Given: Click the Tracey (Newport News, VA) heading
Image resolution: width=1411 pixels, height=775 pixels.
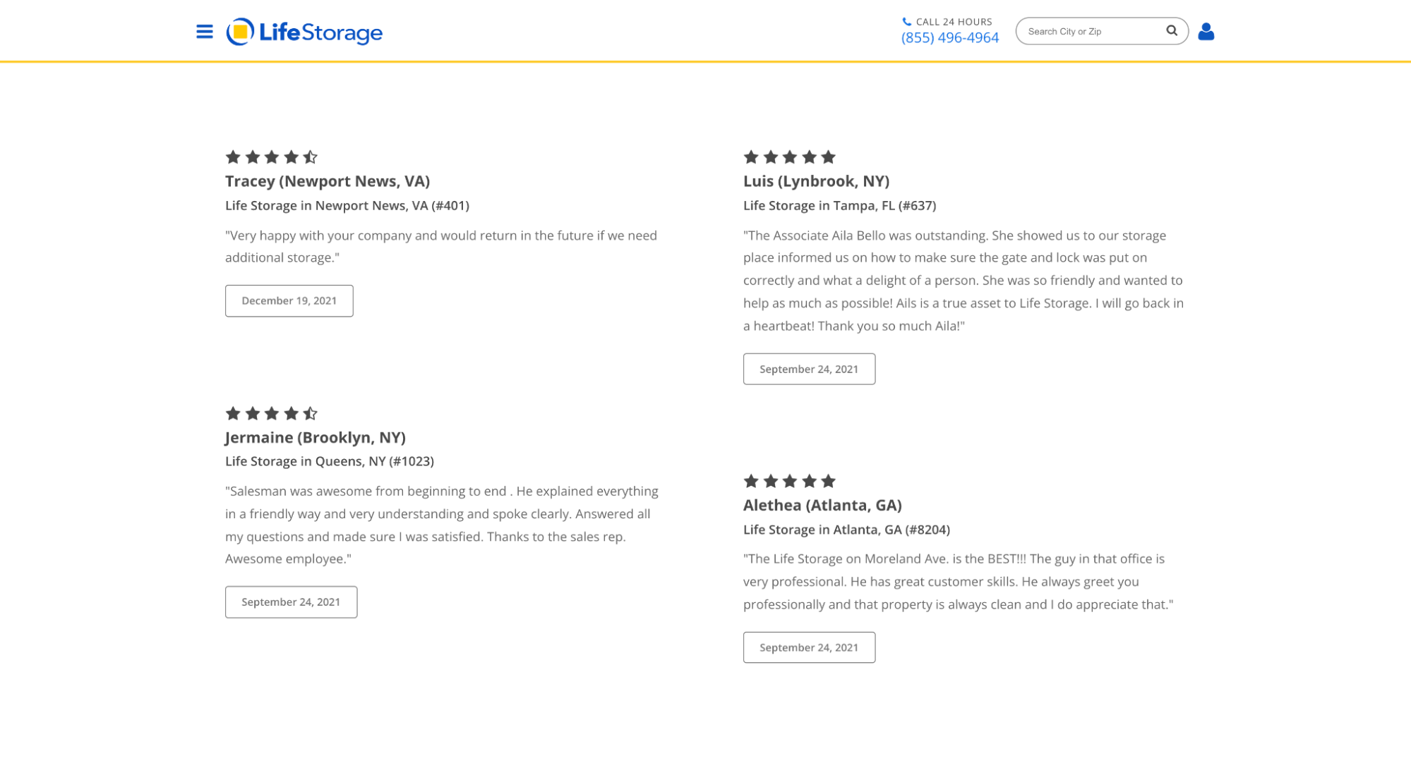Looking at the screenshot, I should [328, 181].
